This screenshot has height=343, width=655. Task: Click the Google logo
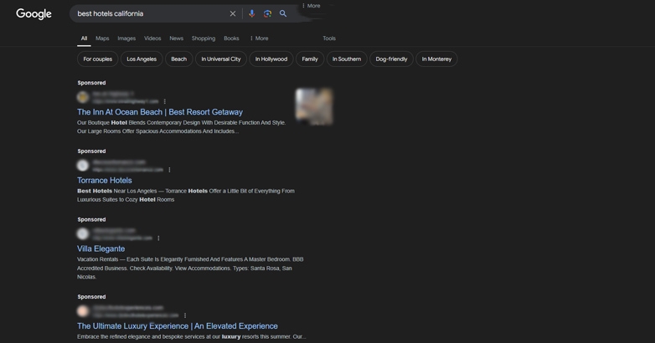click(34, 14)
